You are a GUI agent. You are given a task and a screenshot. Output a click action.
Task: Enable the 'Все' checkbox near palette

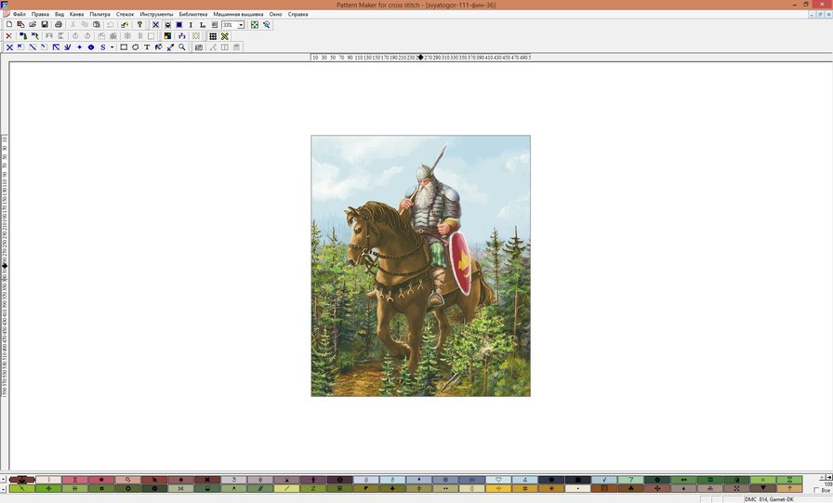click(x=817, y=489)
